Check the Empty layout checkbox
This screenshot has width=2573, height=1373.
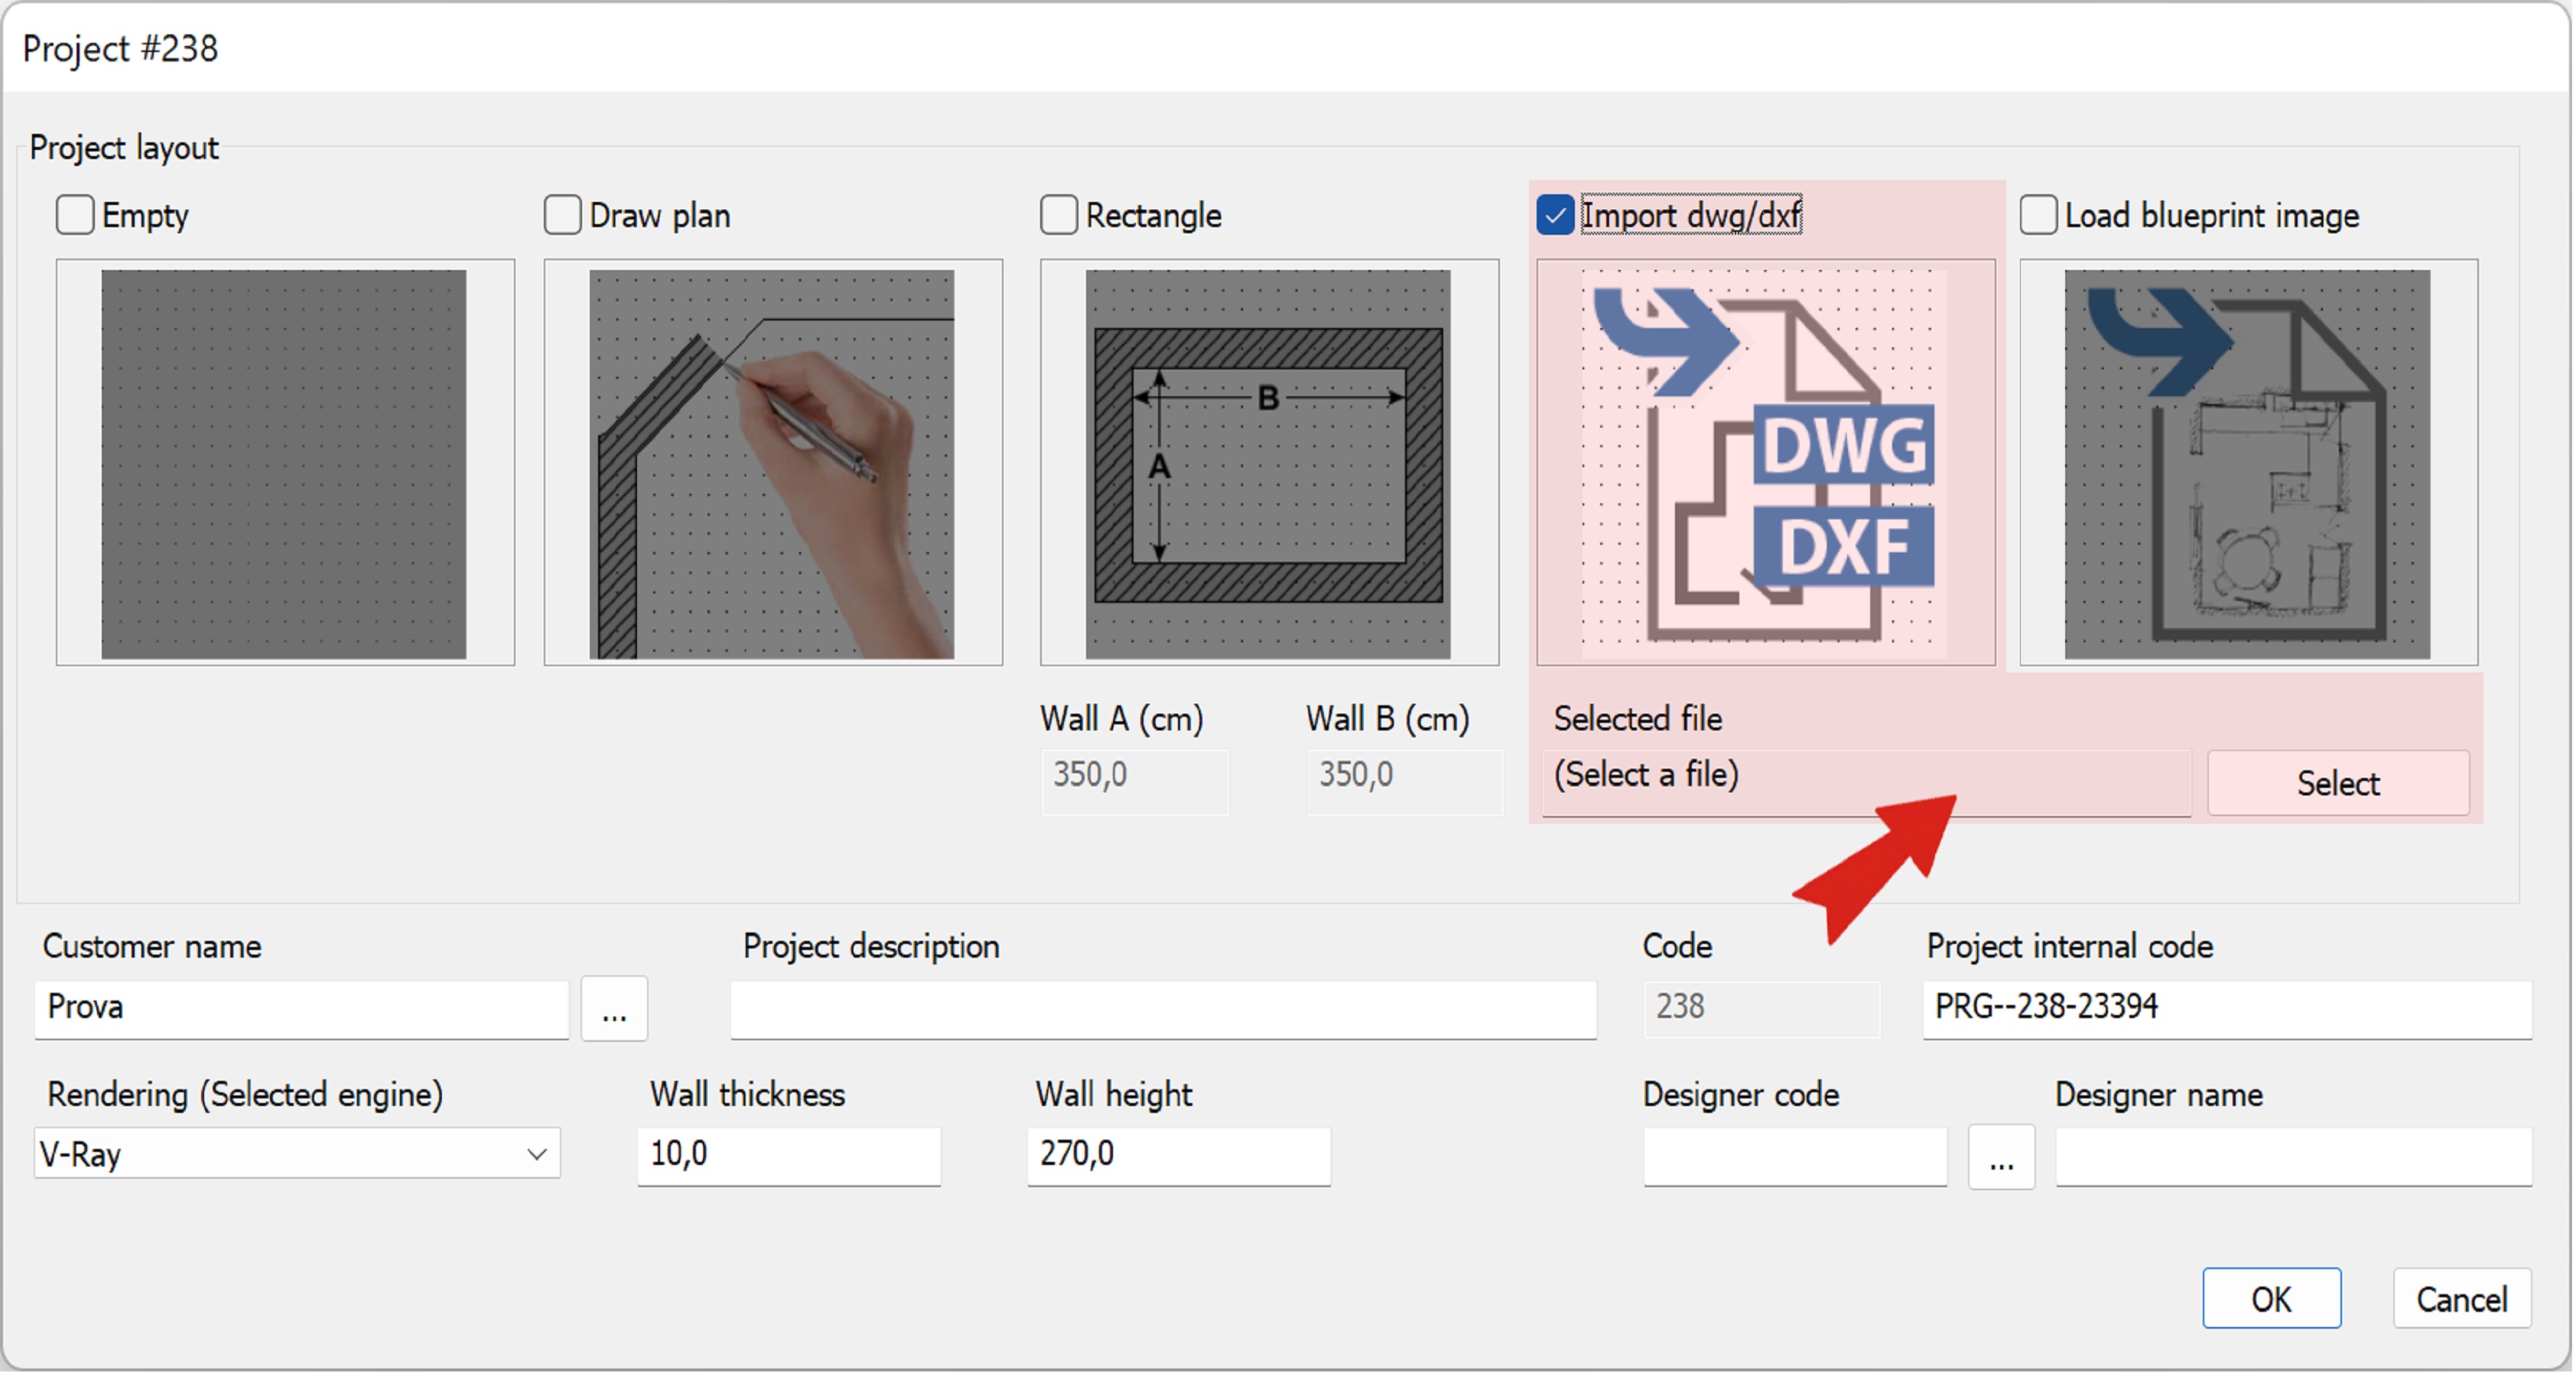pos(75,216)
